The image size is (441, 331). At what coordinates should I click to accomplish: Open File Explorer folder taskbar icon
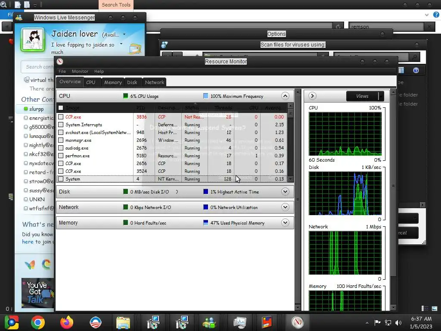pos(123,322)
